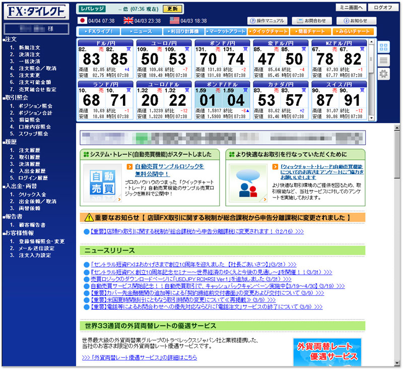
Task: Select the ポンド/ドル panel header
Action: 222,84
